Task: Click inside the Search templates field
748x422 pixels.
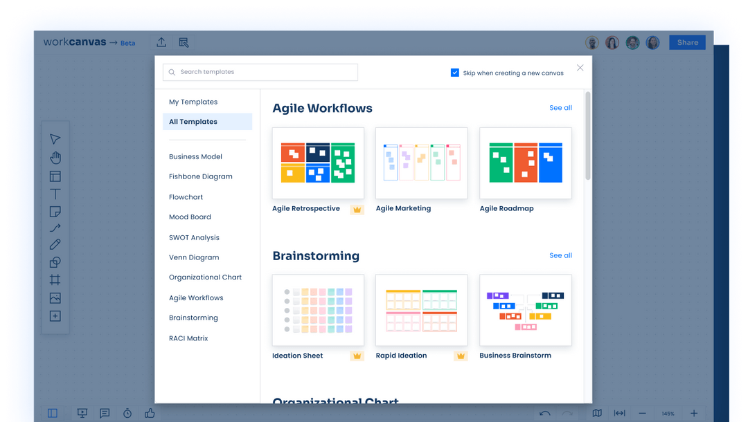Action: (260, 72)
